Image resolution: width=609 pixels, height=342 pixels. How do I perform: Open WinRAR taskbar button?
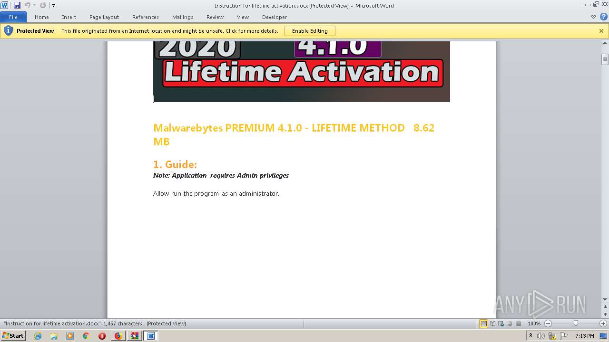134,336
